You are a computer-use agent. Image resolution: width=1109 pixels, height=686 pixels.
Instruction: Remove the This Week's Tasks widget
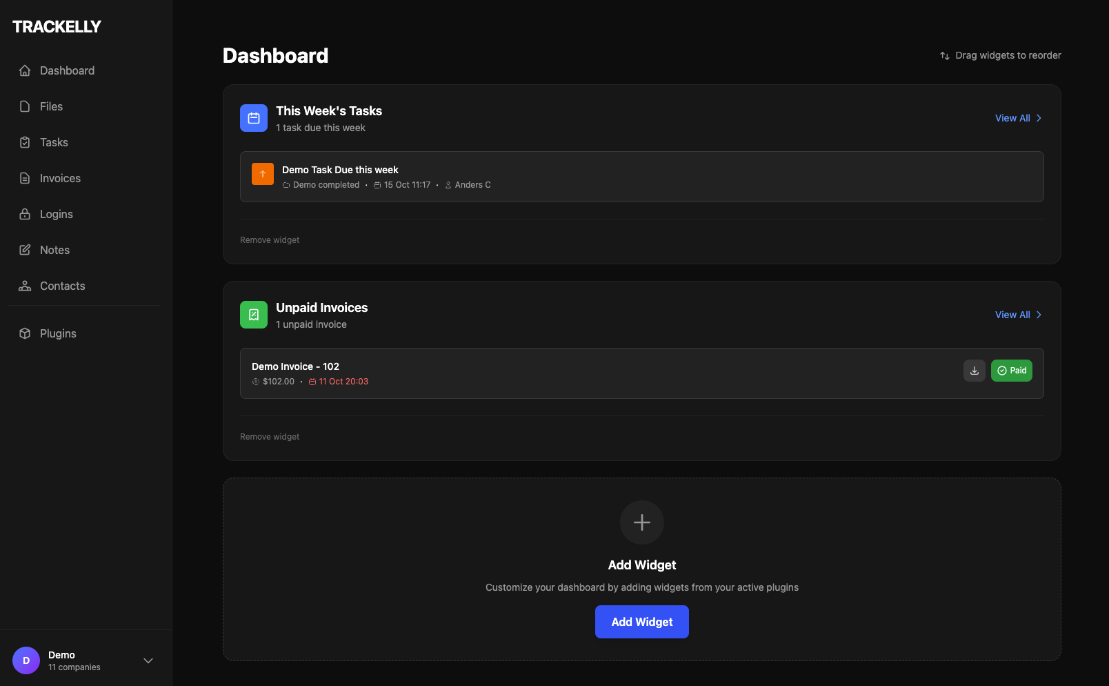[x=269, y=239]
